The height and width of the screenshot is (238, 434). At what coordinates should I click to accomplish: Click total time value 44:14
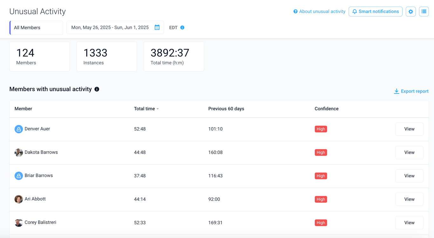pos(140,199)
